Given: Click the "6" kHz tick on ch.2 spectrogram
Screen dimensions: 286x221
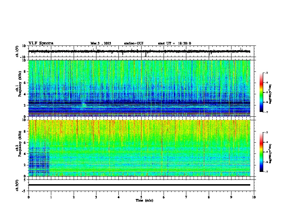Looking at the screenshot, I should coord(25,143).
